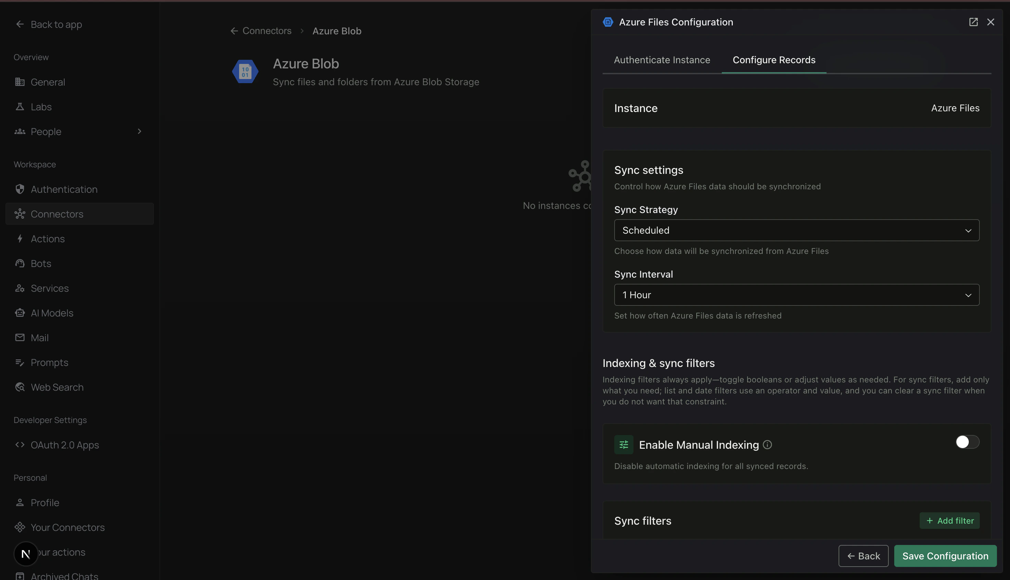The height and width of the screenshot is (580, 1010).
Task: Open the Sync Interval dropdown showing 1 Hour
Action: [797, 295]
